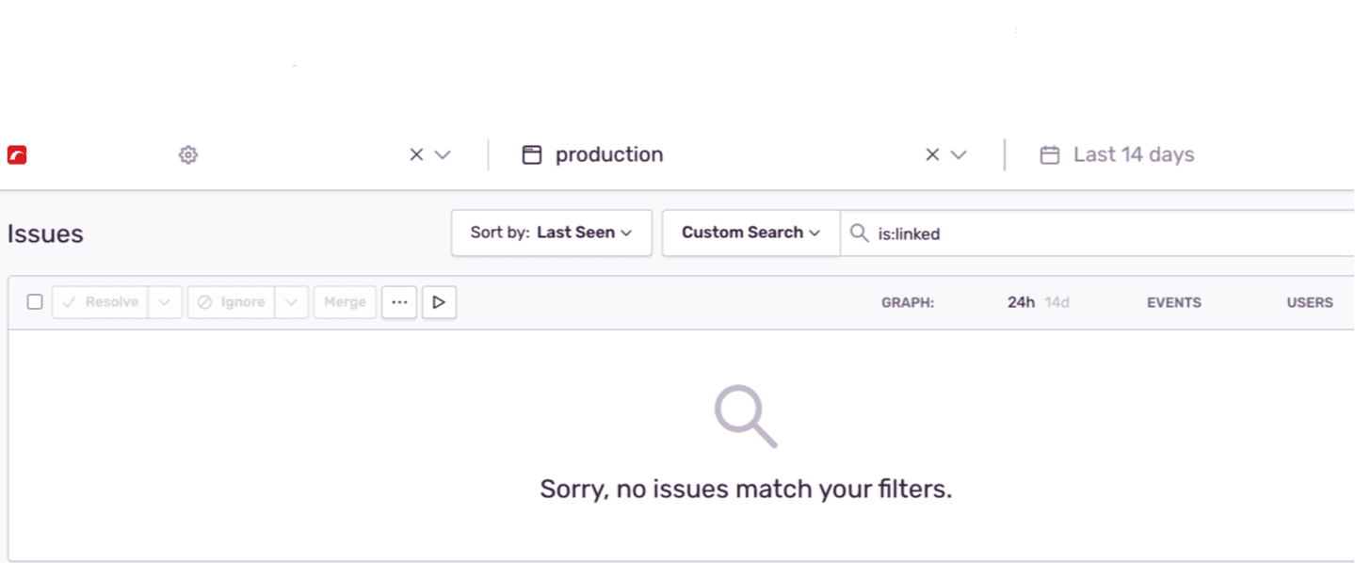Open project settings via the gear icon
This screenshot has height=563, width=1355.
pyautogui.click(x=187, y=154)
